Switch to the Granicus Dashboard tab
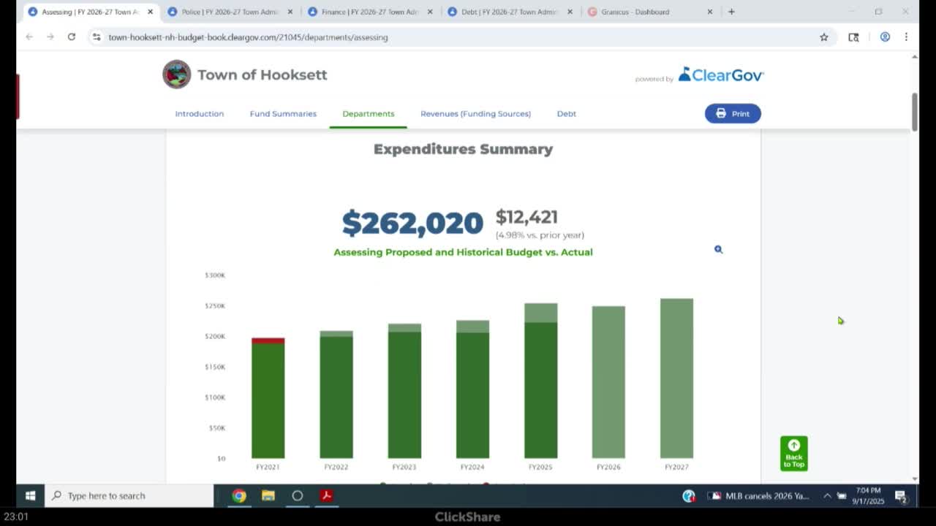This screenshot has width=936, height=526. pos(635,12)
